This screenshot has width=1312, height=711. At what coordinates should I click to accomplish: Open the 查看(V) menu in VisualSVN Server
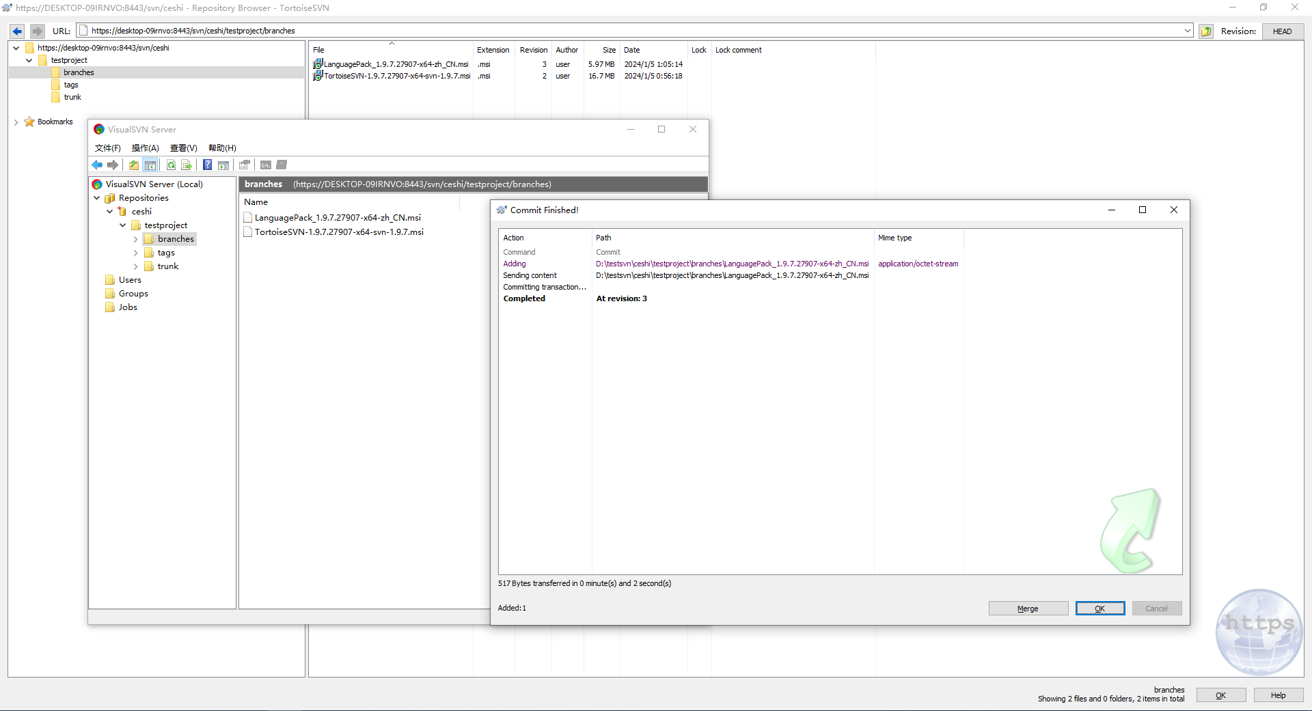tap(184, 148)
